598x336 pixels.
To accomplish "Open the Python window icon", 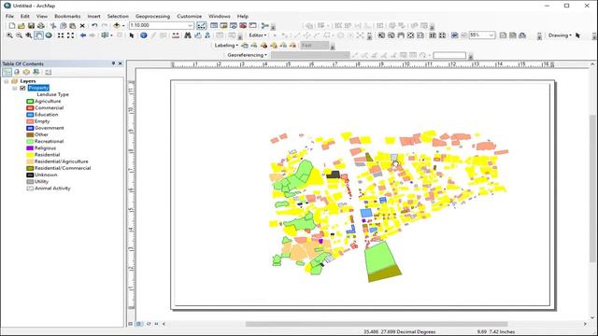I will point(252,25).
